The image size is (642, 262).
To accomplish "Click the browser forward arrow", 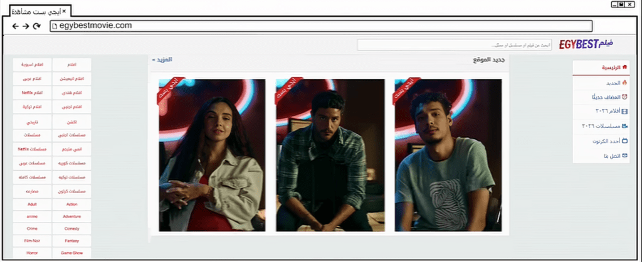I will [x=26, y=26].
